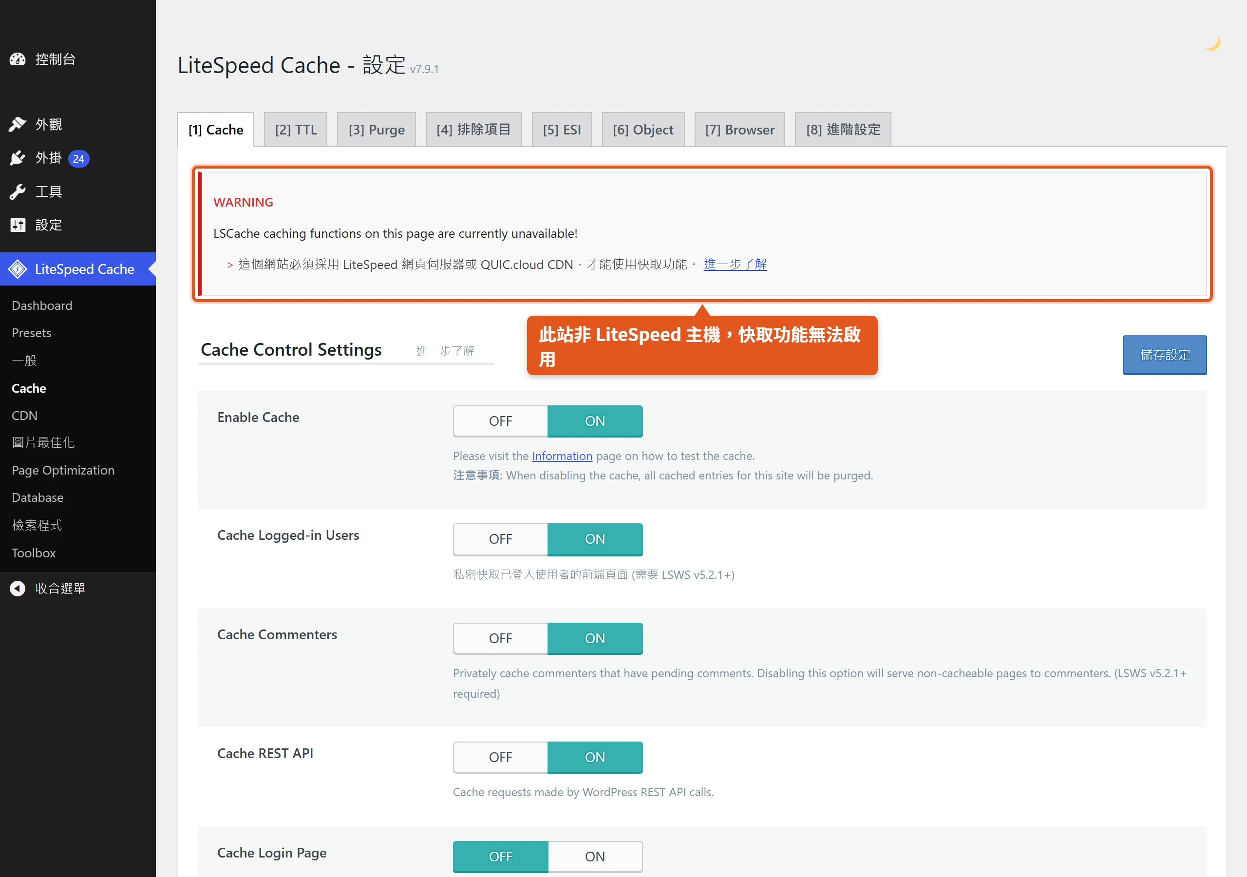Viewport: 1247px width, 877px height.
Task: Select the [1] Cache tab
Action: pos(216,130)
